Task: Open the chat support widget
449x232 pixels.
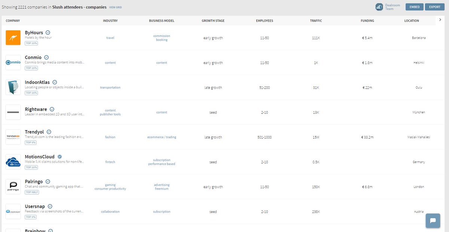Action: (x=433, y=220)
